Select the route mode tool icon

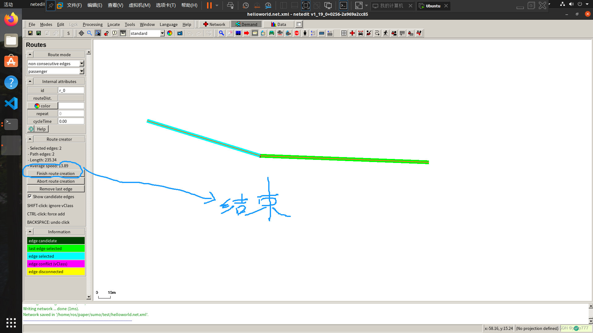point(255,33)
